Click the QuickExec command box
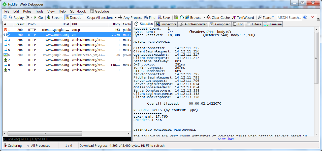The width and height of the screenshot is (322, 151). [x=67, y=139]
